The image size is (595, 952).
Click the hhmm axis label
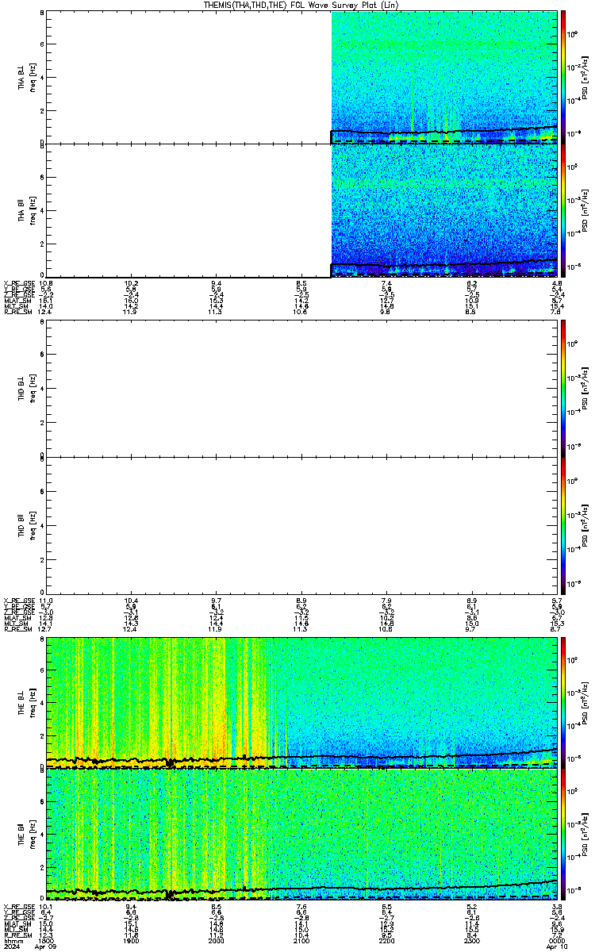coord(12,940)
